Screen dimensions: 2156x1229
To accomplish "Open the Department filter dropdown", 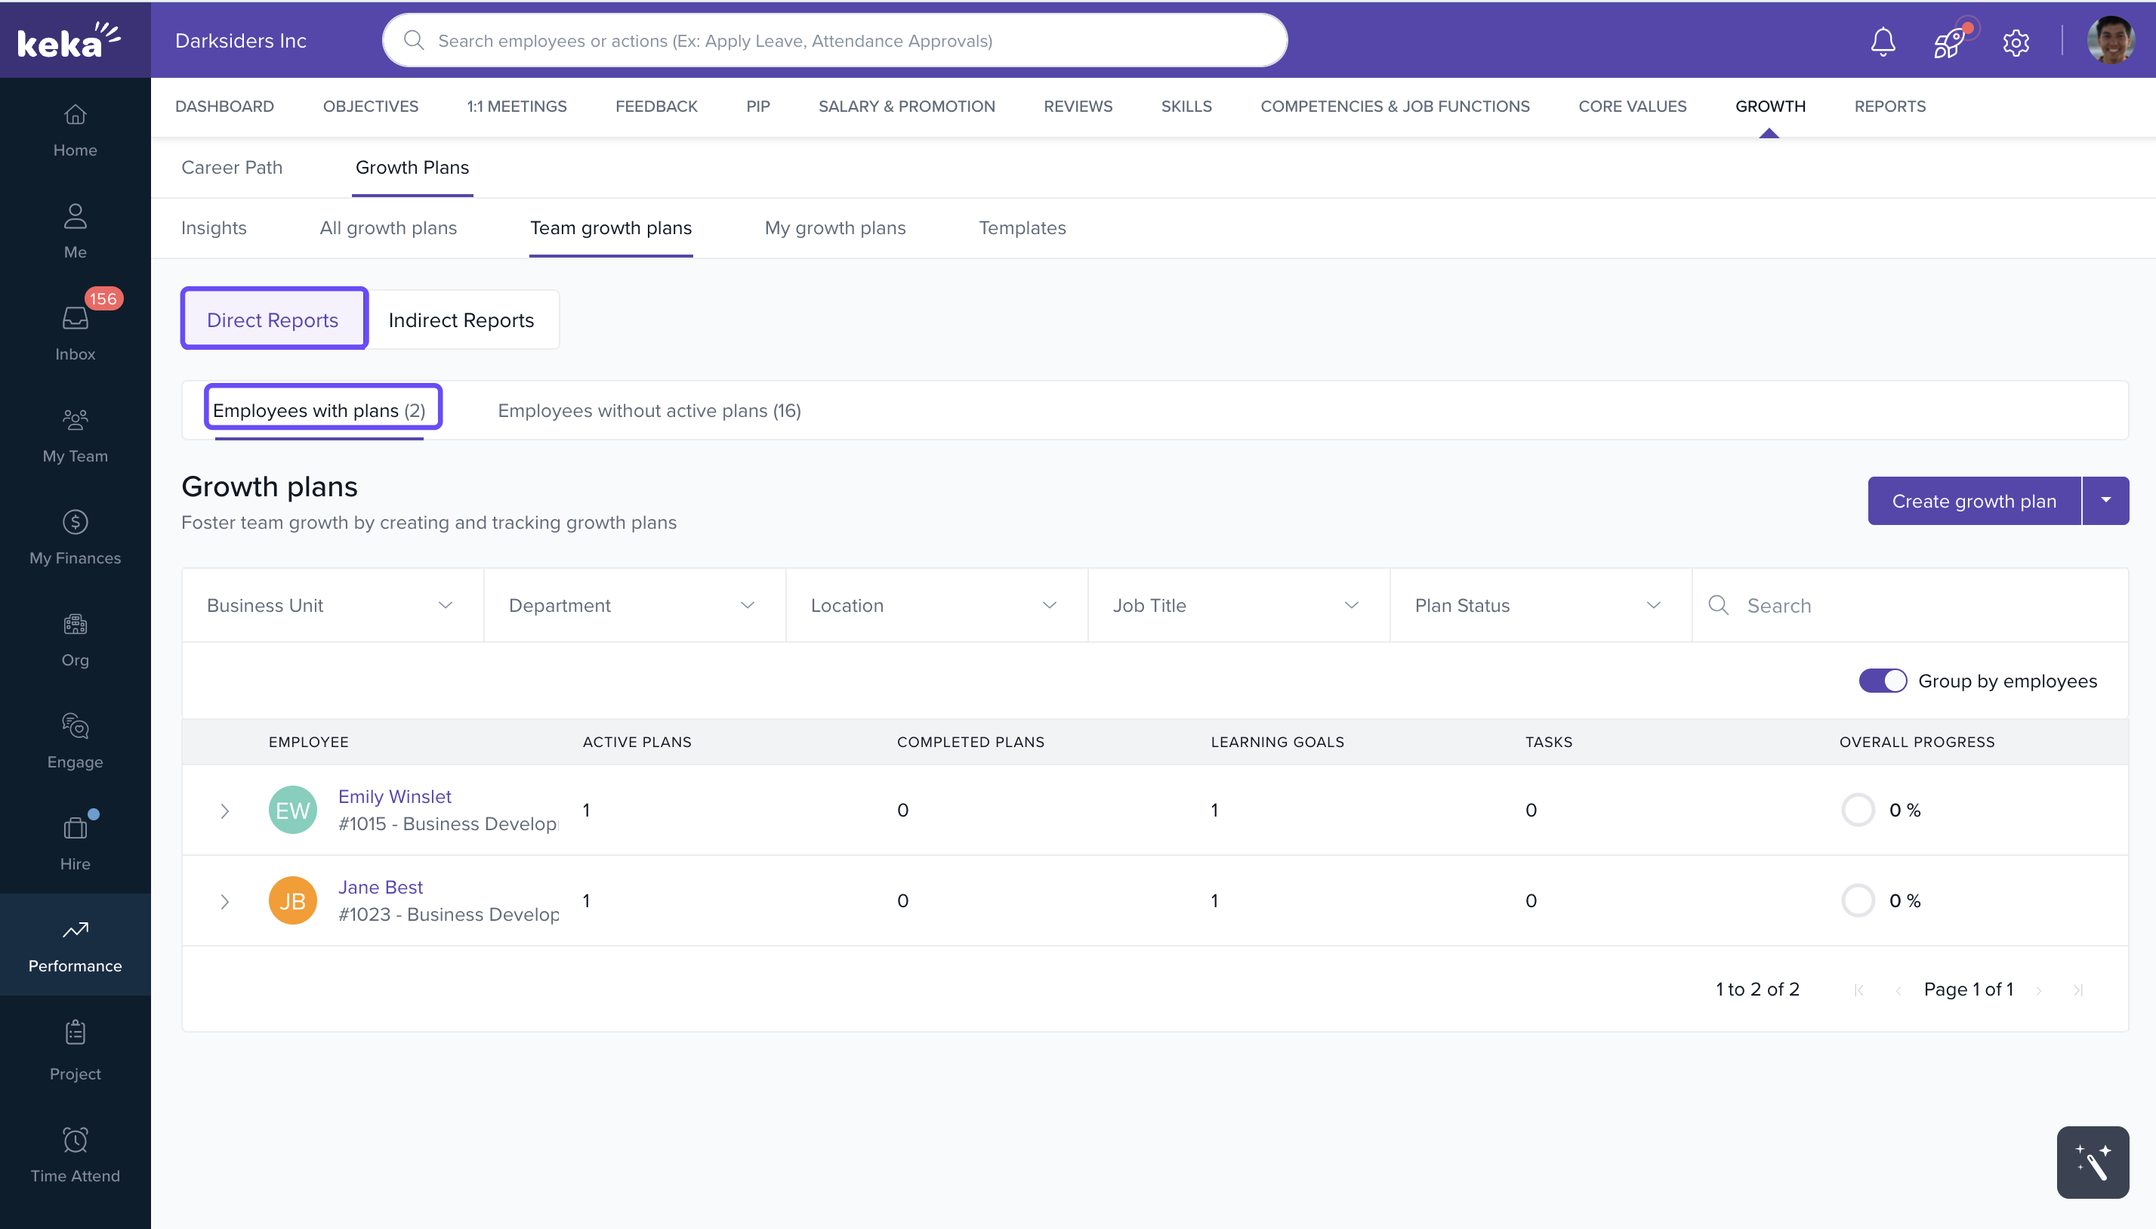I will pos(634,605).
